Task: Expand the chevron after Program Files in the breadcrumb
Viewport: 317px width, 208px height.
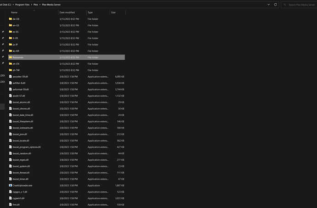Action: tap(31, 5)
